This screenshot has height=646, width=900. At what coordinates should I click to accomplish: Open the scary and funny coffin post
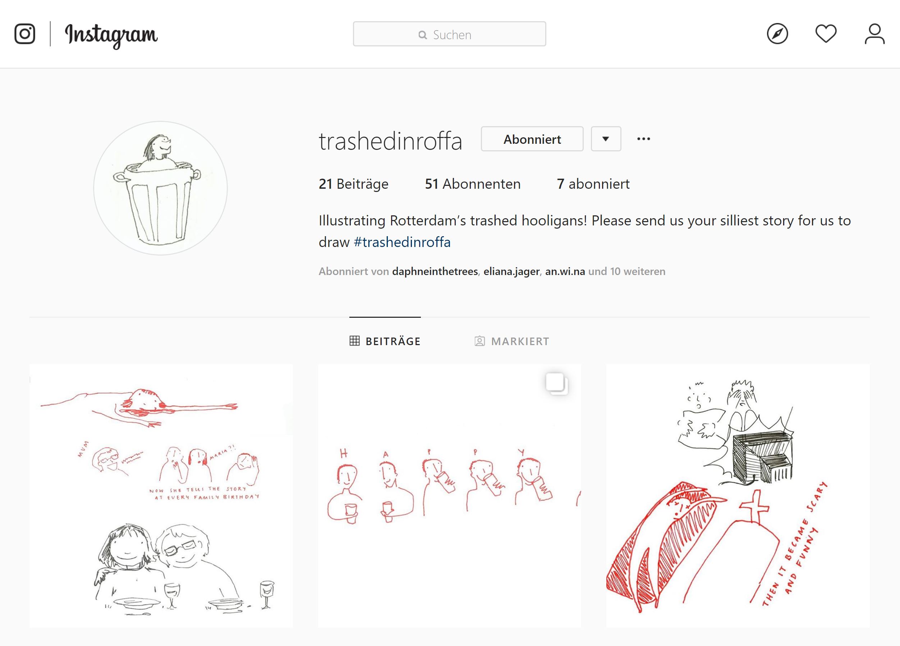coord(738,496)
